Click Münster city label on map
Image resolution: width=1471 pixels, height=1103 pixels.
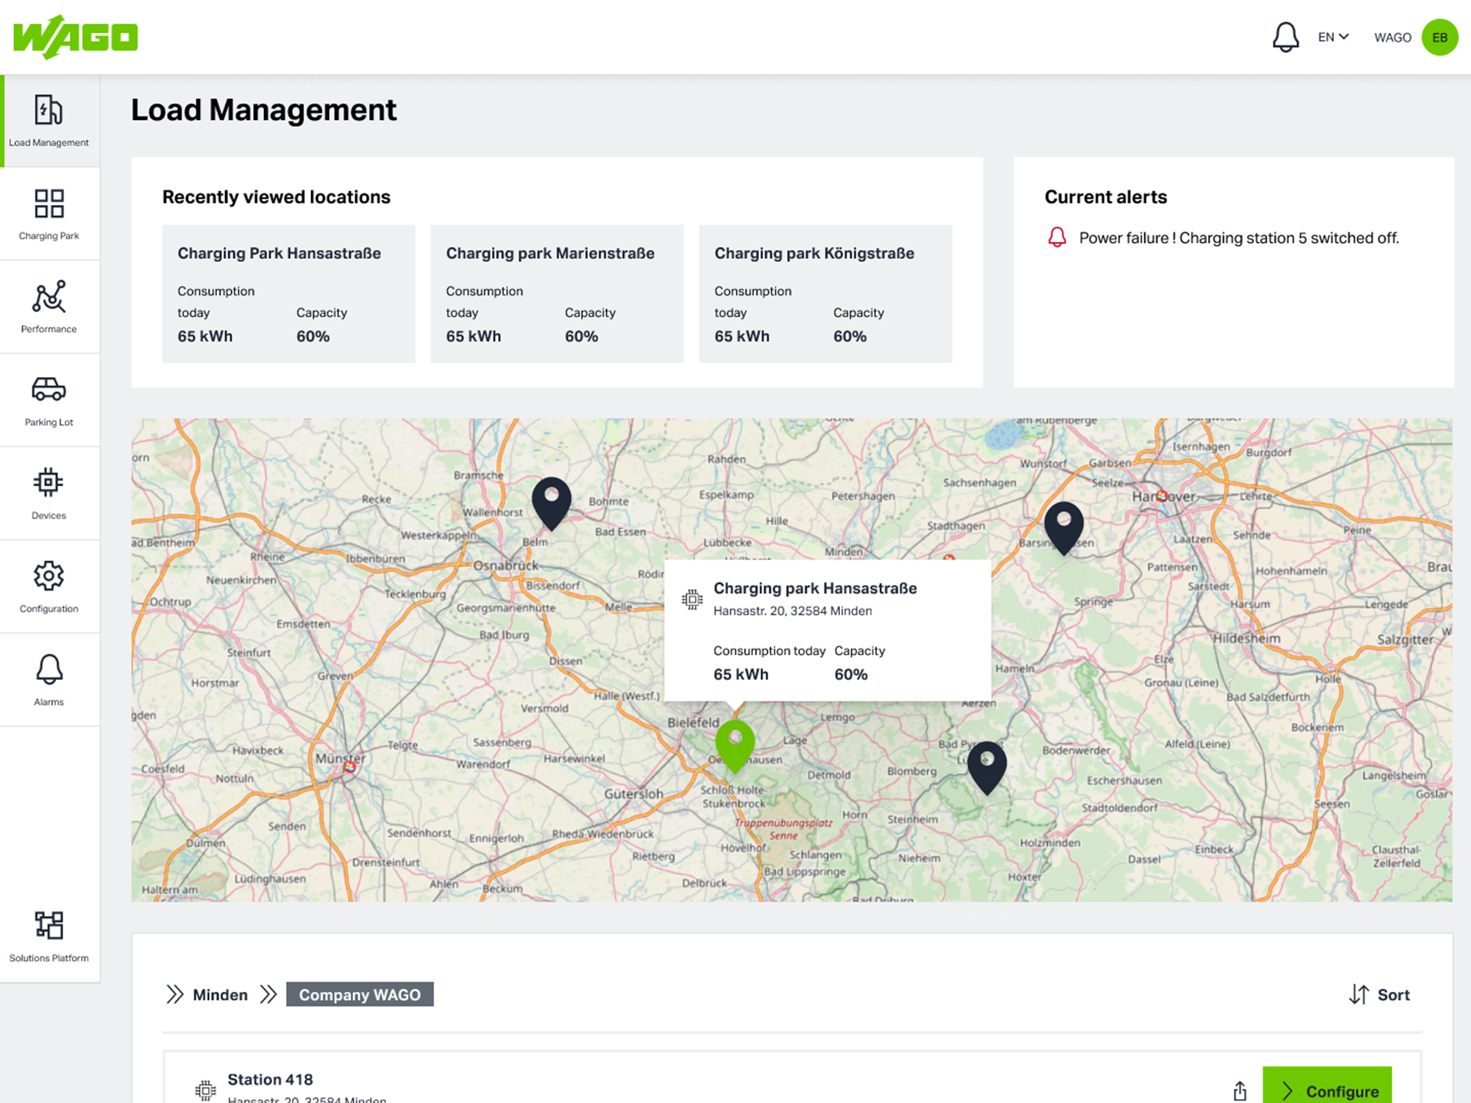point(340,758)
